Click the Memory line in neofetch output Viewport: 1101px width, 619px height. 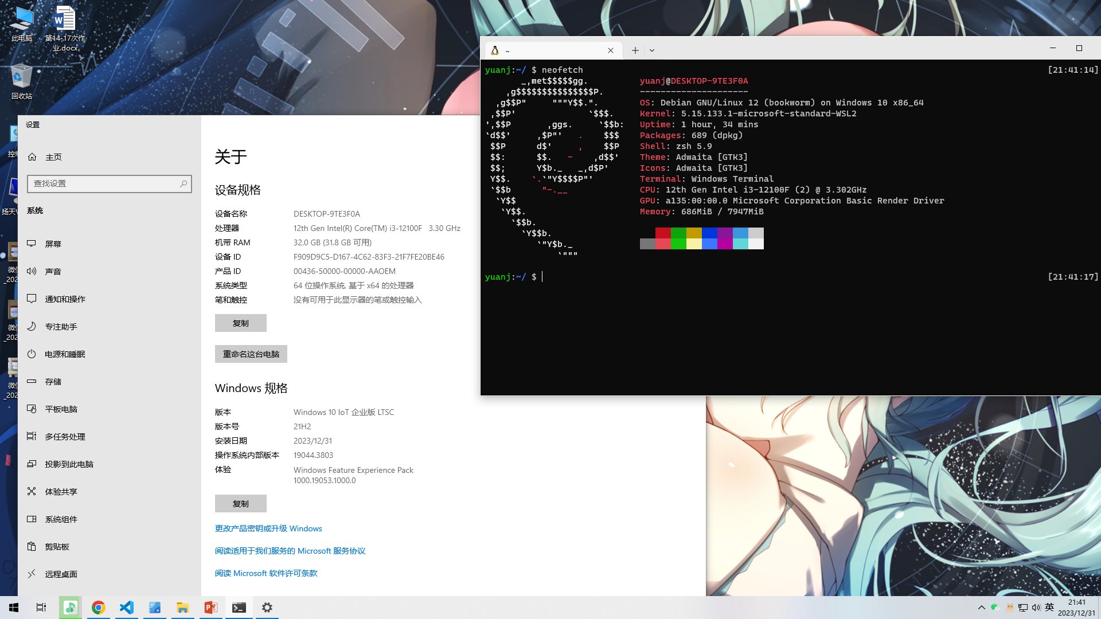pyautogui.click(x=701, y=211)
